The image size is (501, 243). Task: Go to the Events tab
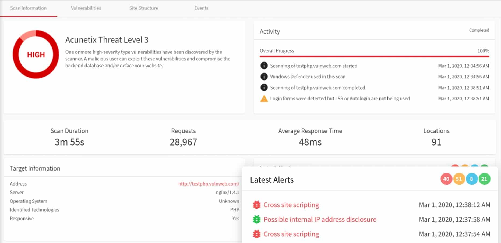coord(201,8)
